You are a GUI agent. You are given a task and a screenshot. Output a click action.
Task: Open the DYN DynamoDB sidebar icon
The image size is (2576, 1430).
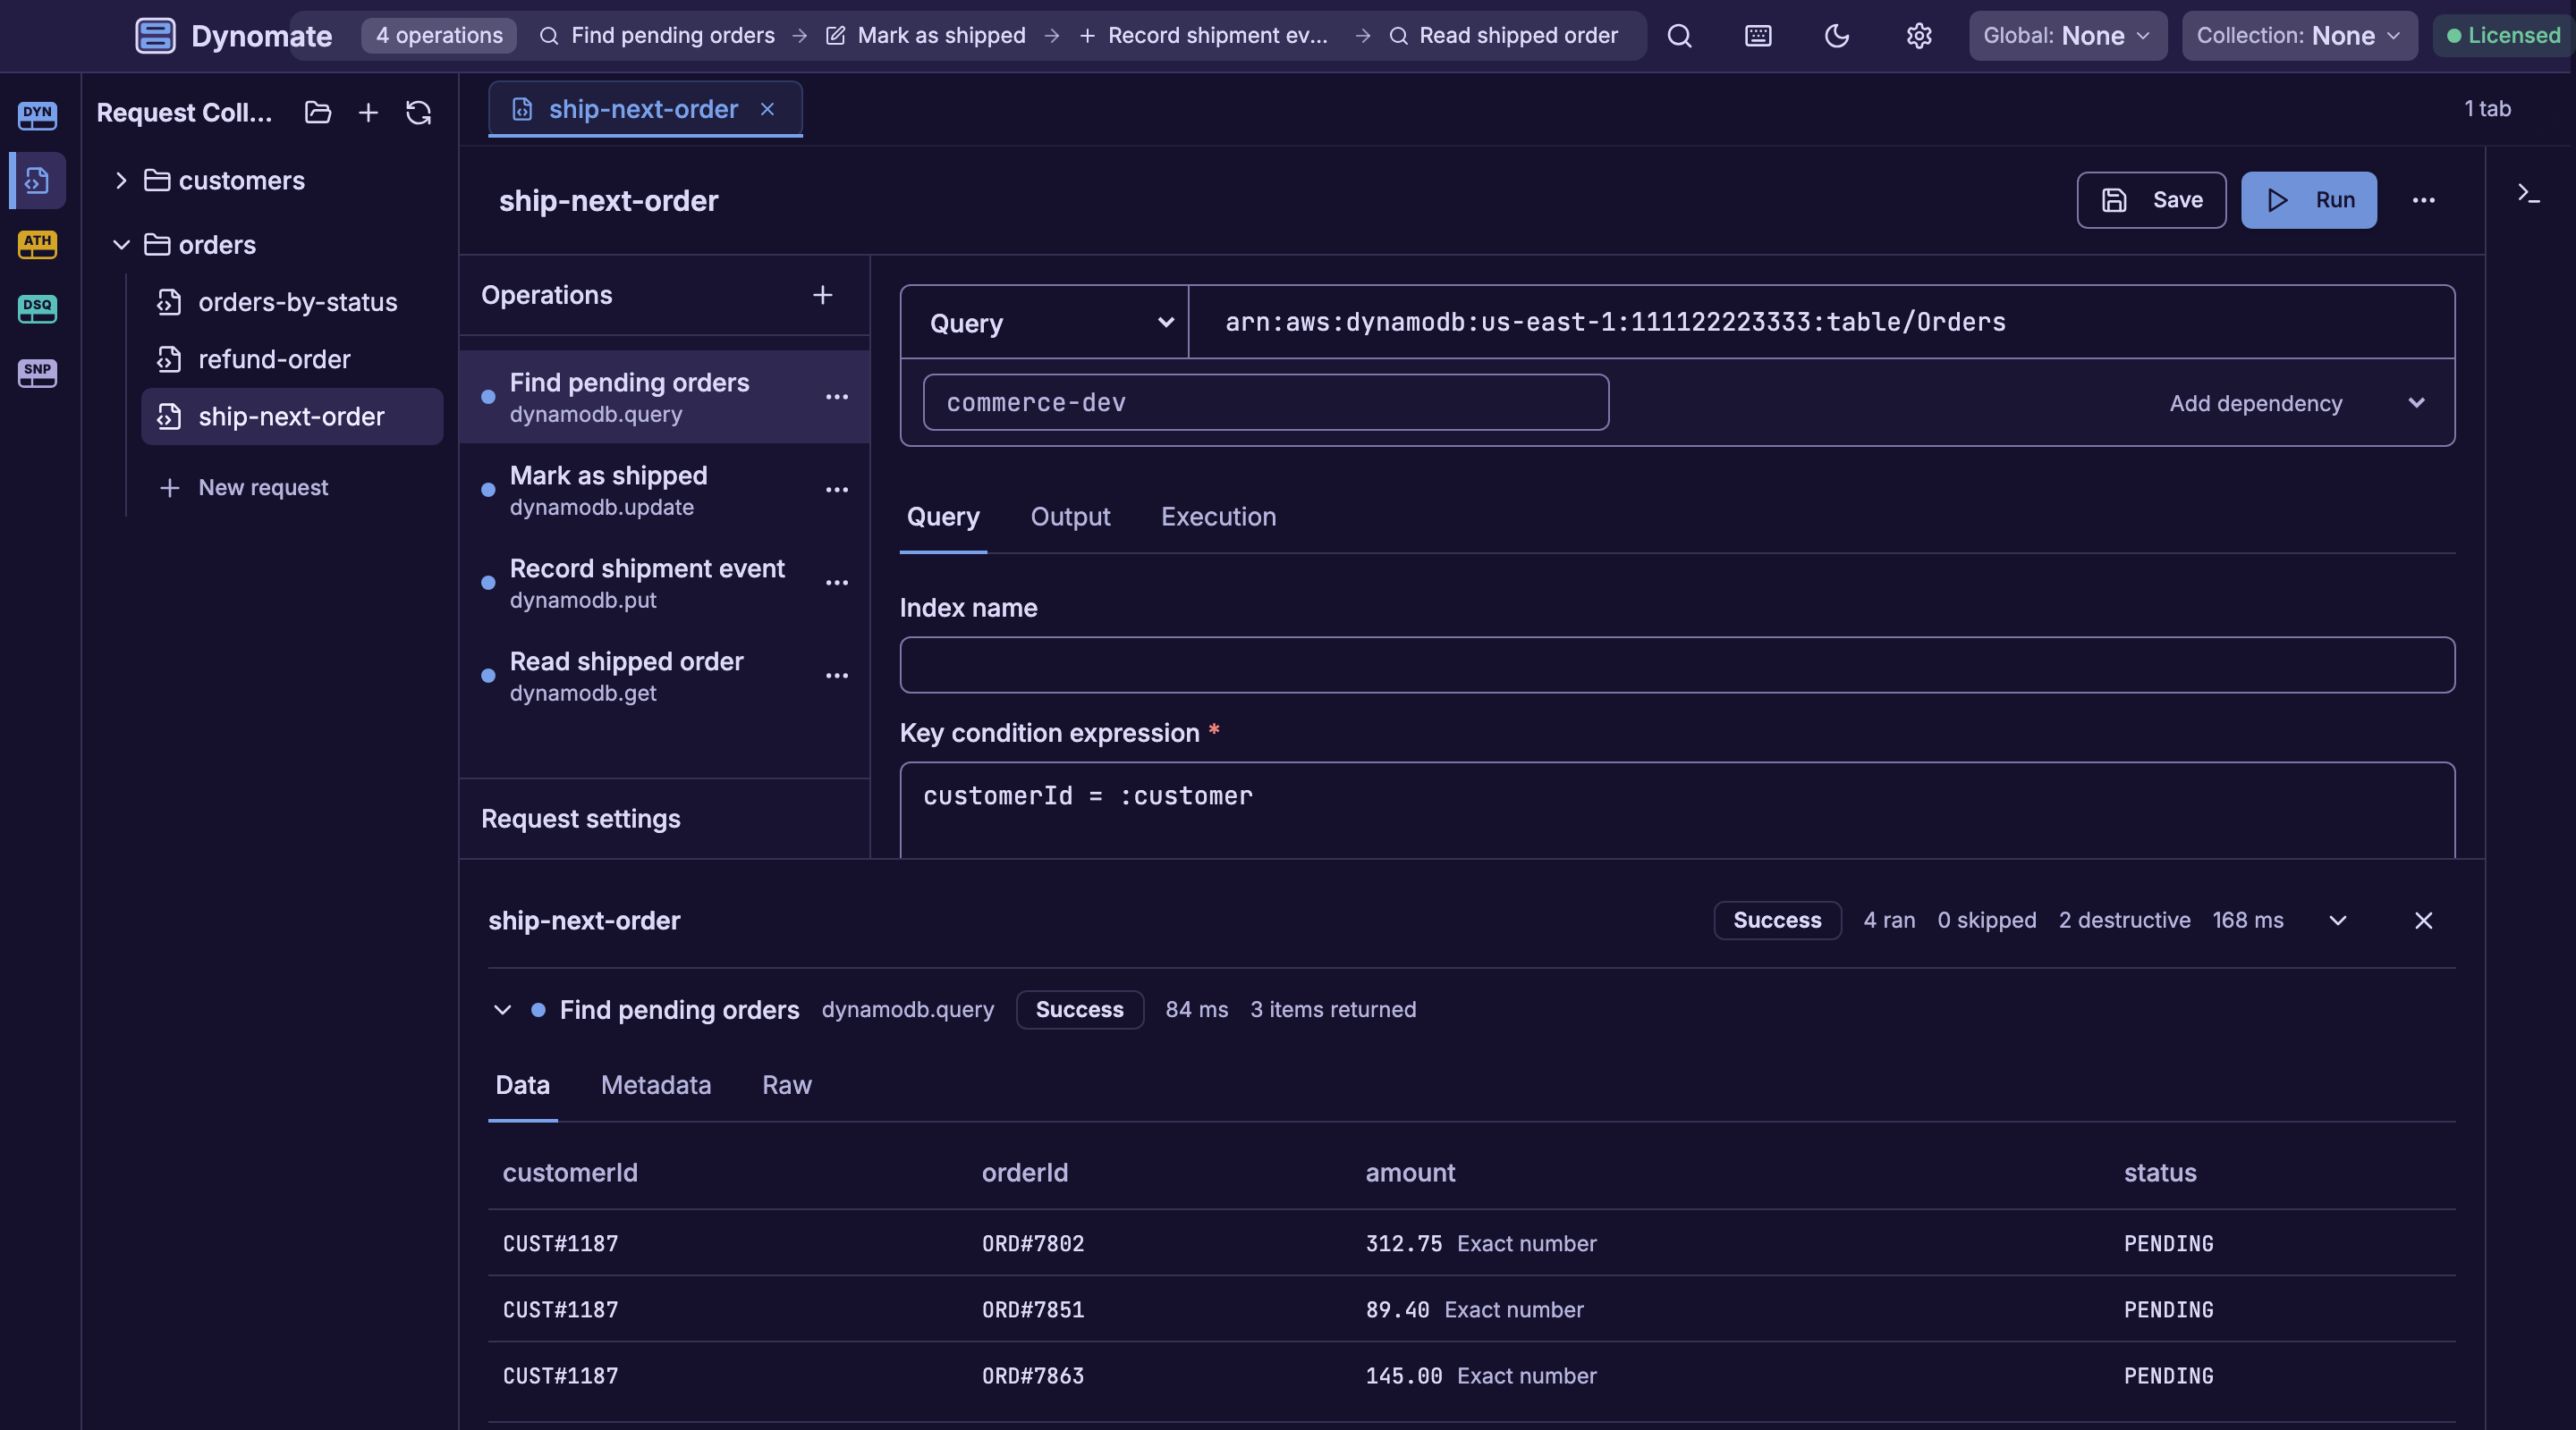[x=37, y=115]
